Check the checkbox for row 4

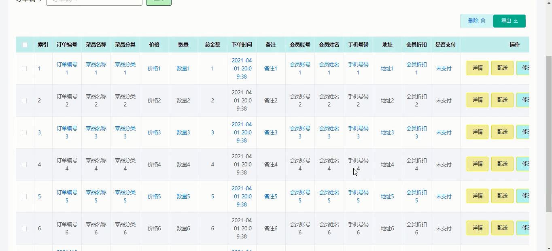point(24,164)
